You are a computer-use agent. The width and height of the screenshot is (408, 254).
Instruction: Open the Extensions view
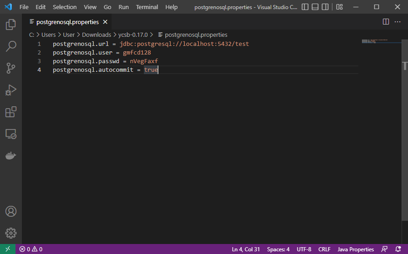coord(10,112)
